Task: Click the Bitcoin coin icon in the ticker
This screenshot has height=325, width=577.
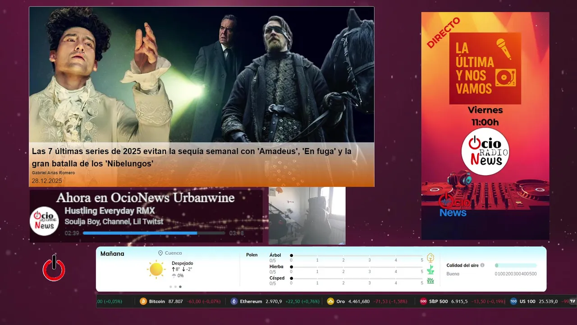Action: click(x=143, y=302)
